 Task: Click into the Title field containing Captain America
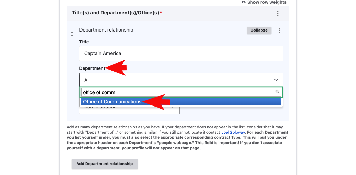tap(181, 53)
